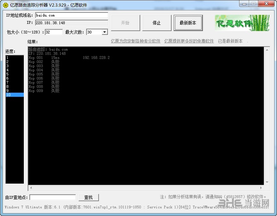Open link 亿愿为您定制各种专业软件
Image resolution: width=277 pixels, height=216 pixels.
coord(136,41)
